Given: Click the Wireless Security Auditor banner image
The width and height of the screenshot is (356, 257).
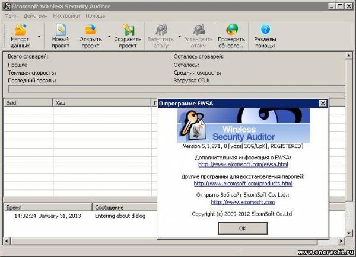Looking at the screenshot, I should click(243, 126).
